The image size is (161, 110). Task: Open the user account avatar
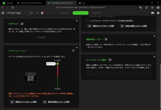click(158, 8)
